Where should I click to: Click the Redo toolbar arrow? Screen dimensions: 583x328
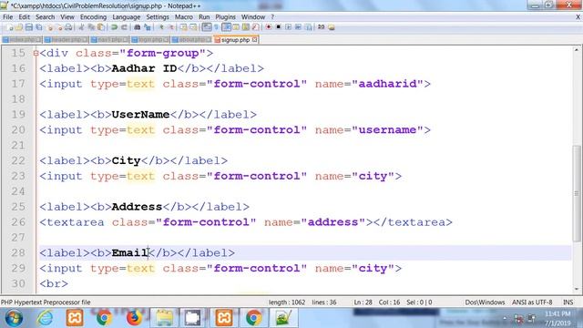(124, 27)
